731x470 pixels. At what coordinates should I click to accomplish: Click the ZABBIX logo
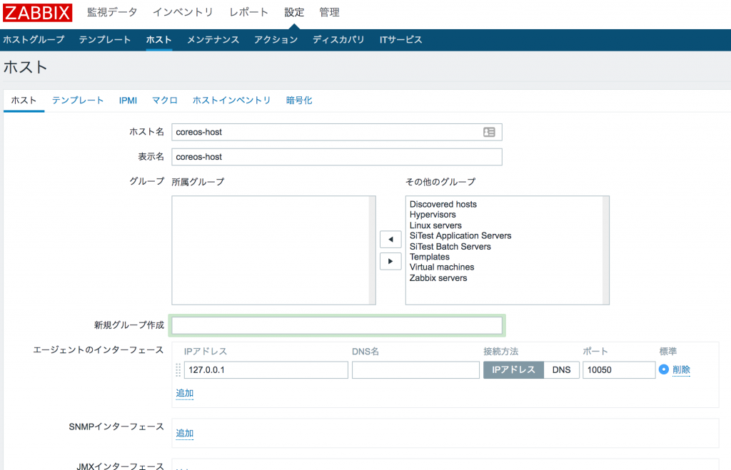[38, 13]
